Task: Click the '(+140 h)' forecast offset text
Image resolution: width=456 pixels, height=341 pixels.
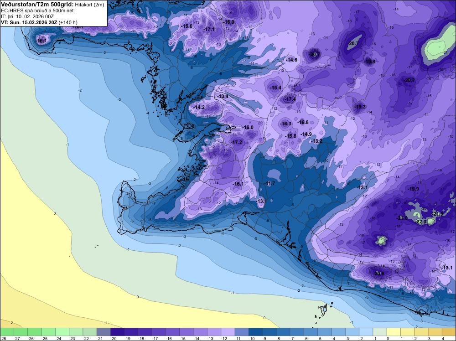Action: (x=68, y=22)
